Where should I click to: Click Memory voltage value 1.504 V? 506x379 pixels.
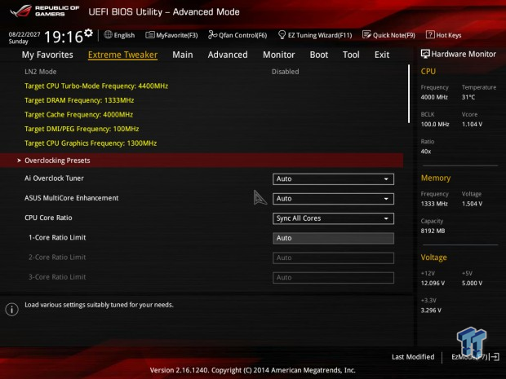pos(472,204)
